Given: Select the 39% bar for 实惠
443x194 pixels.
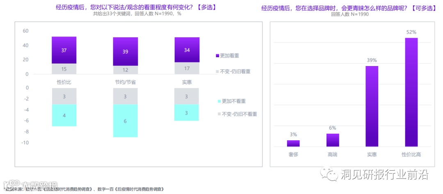Looking at the screenshot, I should point(372,107).
